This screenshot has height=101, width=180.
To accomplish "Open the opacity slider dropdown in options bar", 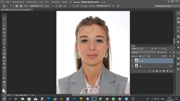I will [x=57, y=6].
